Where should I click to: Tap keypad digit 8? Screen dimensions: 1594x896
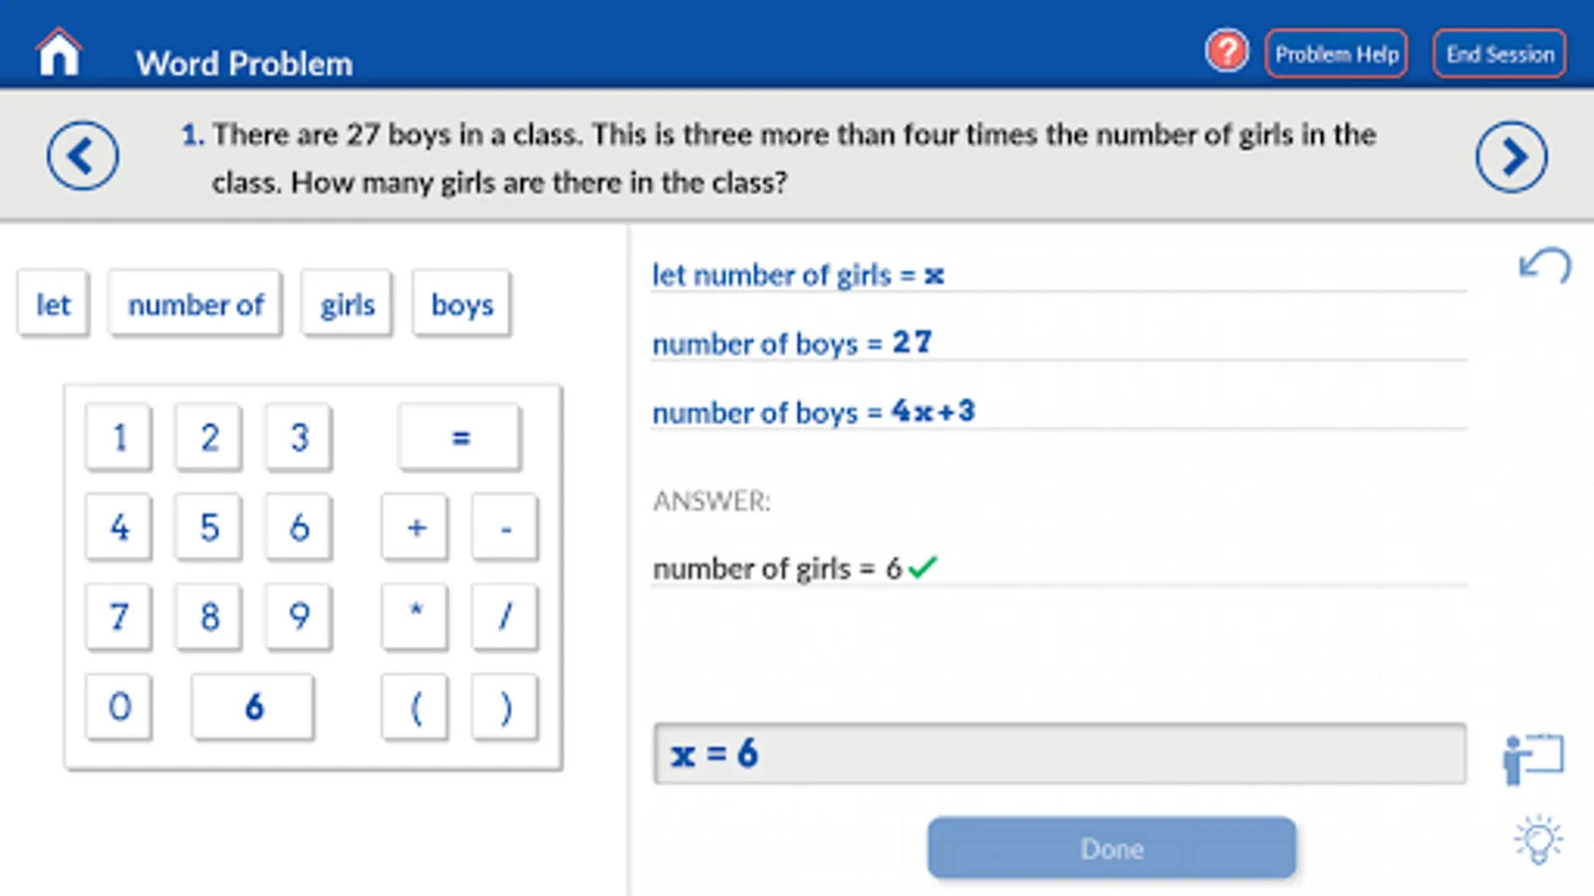[208, 616]
